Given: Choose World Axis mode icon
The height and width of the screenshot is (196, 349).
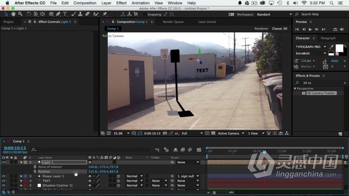Looking at the screenshot, I should pos(129,14).
